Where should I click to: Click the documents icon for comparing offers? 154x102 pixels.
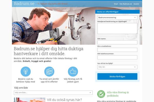pos(49,72)
